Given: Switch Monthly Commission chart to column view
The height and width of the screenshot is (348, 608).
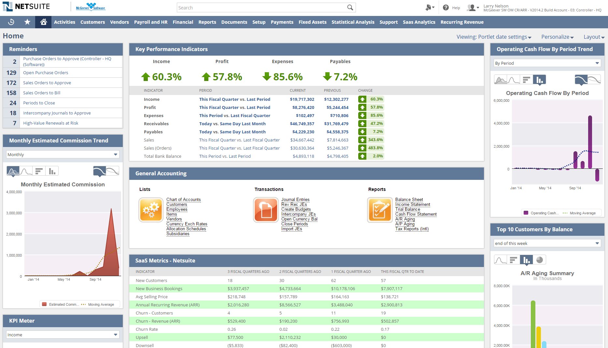Looking at the screenshot, I should pos(52,171).
